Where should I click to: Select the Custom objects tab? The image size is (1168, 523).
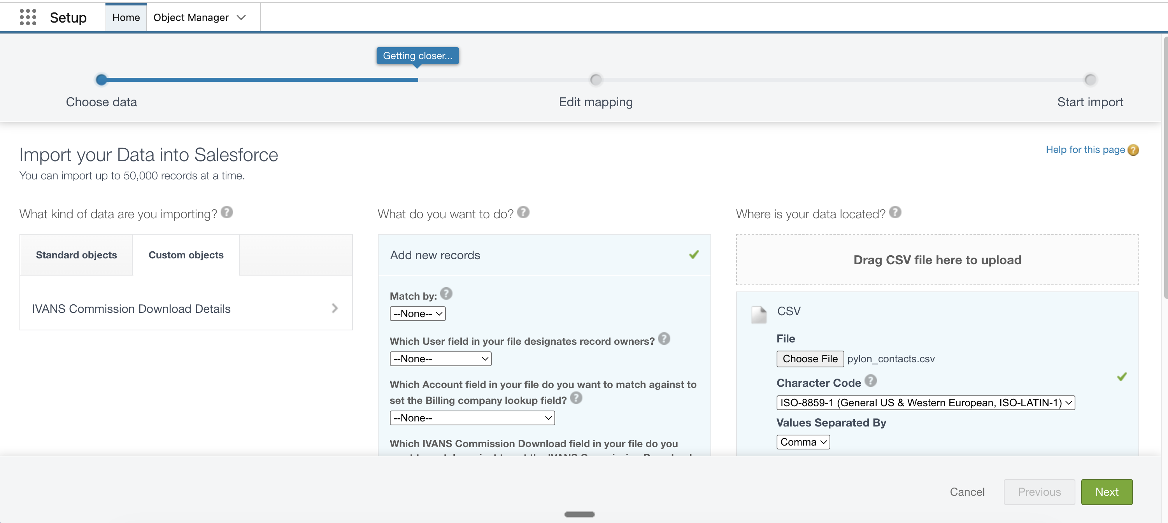tap(186, 255)
